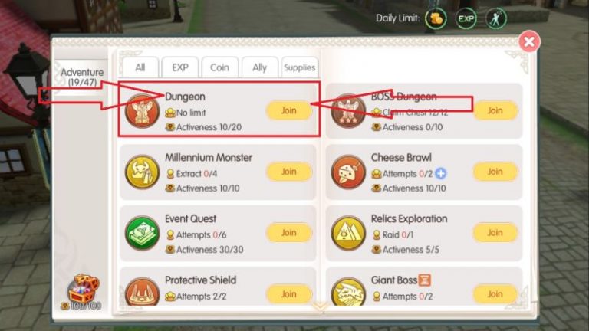Open the Ally filter tab
Screen dimensions: 589x331
tap(259, 67)
